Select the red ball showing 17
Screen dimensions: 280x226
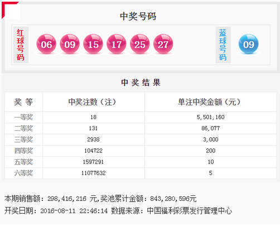coord(117,44)
